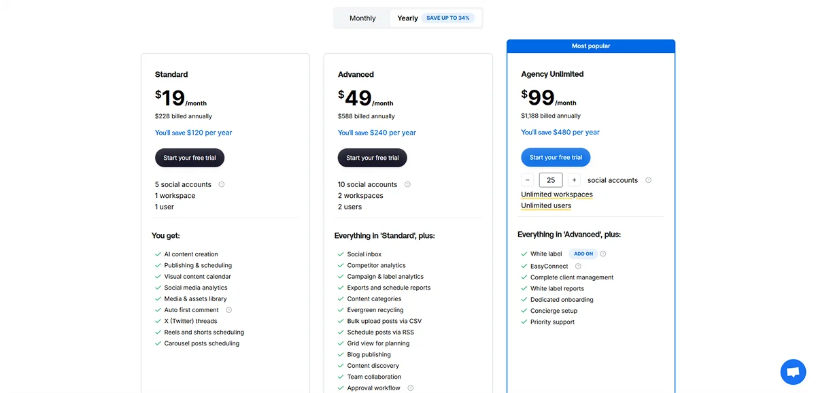Open the chat support bubble
816x393 pixels.
point(793,371)
